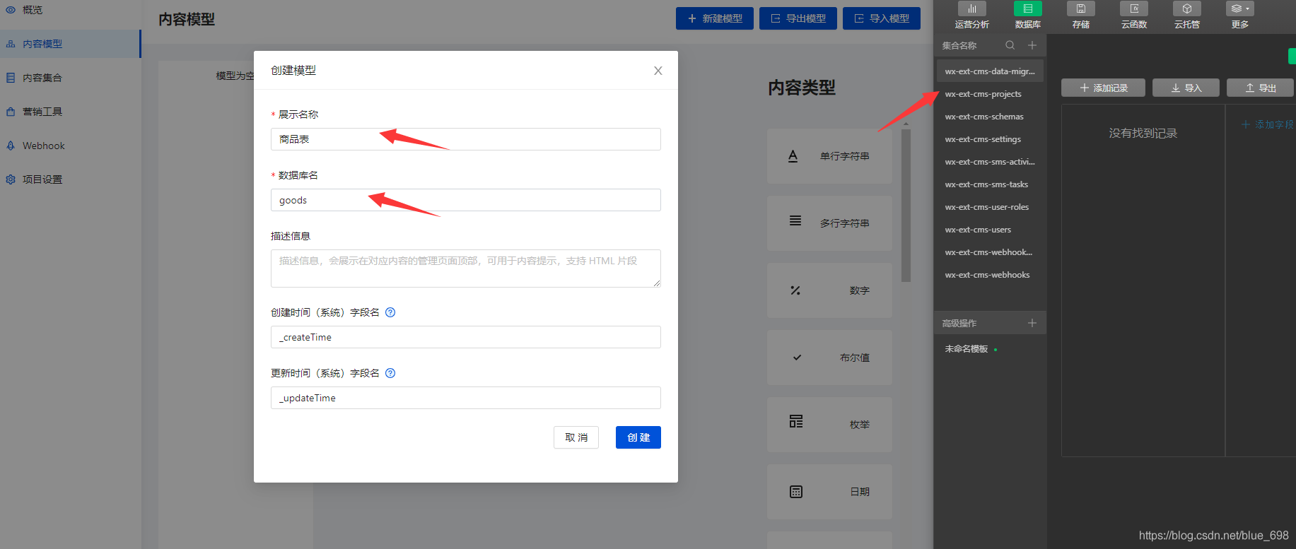Click the Webhook rocket icon
1296x549 pixels.
pyautogui.click(x=11, y=146)
